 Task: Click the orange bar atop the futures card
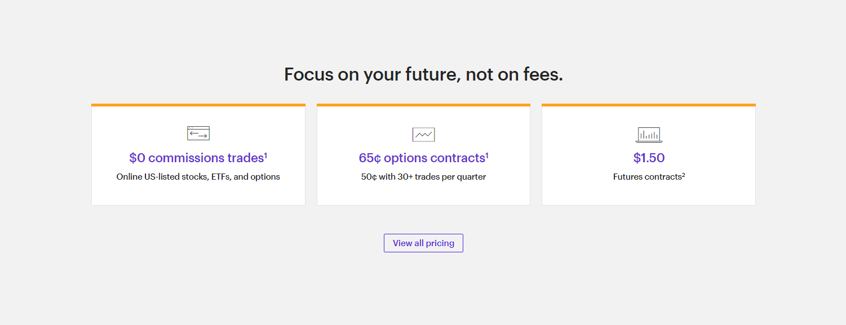point(649,105)
